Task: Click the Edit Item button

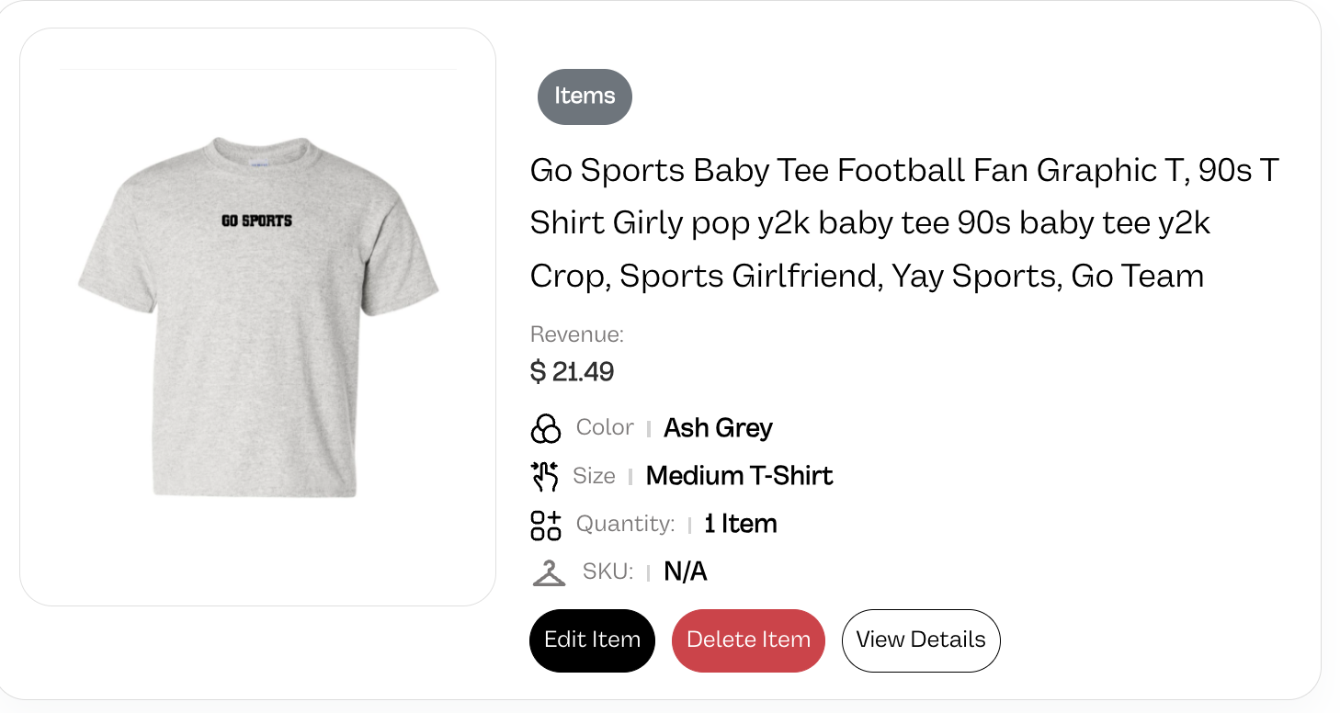Action: coord(592,640)
